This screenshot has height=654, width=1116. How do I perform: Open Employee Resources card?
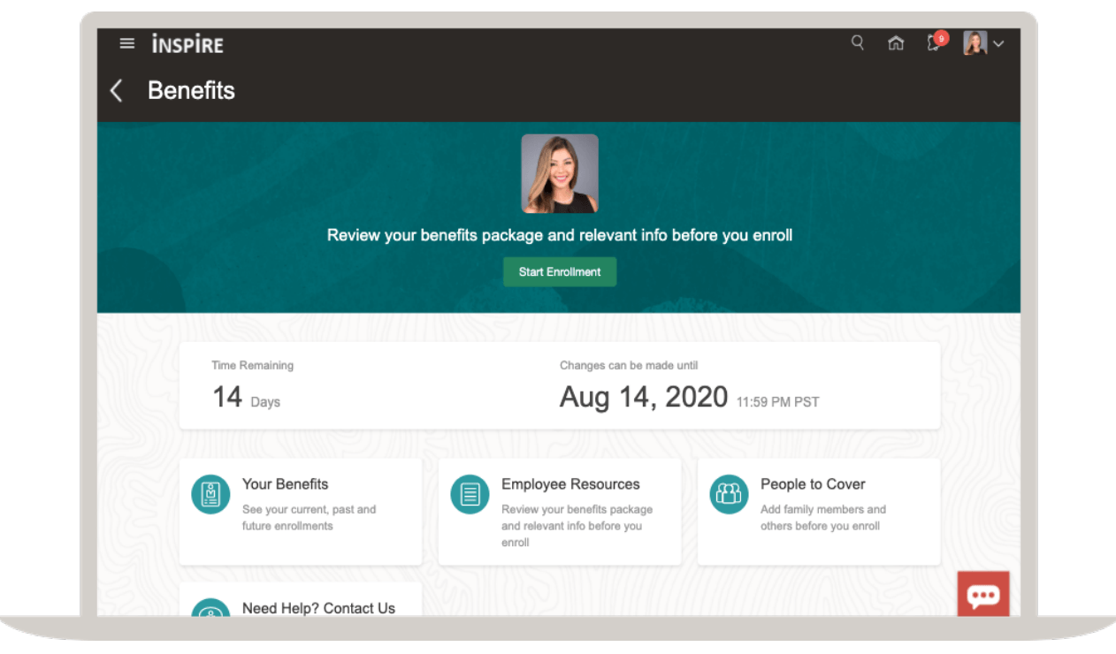(560, 511)
